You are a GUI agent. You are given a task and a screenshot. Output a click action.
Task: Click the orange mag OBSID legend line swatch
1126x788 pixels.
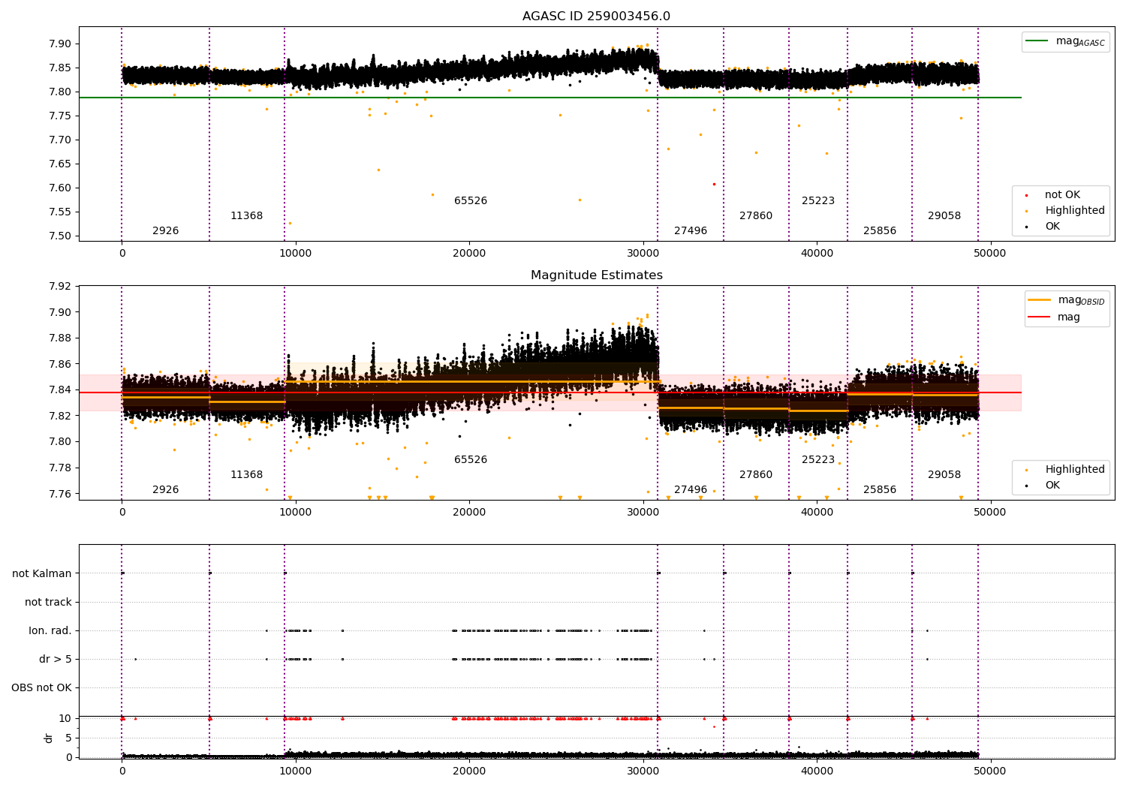pyautogui.click(x=1040, y=300)
